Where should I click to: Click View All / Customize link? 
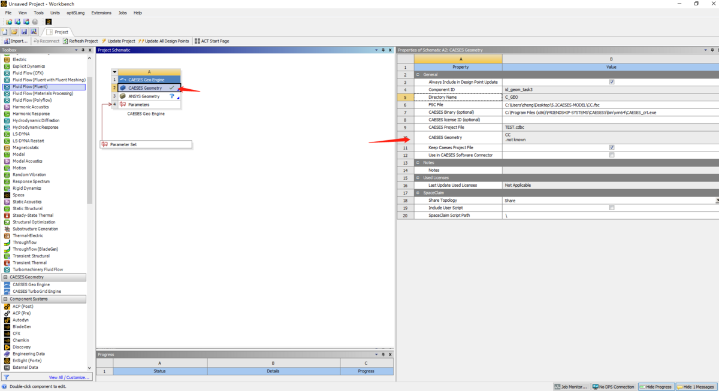[x=69, y=378]
